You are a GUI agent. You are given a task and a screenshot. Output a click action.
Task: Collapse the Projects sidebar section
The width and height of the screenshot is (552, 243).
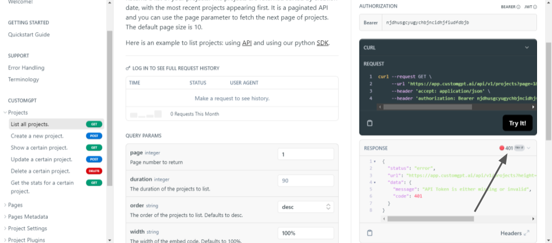pyautogui.click(x=6, y=113)
